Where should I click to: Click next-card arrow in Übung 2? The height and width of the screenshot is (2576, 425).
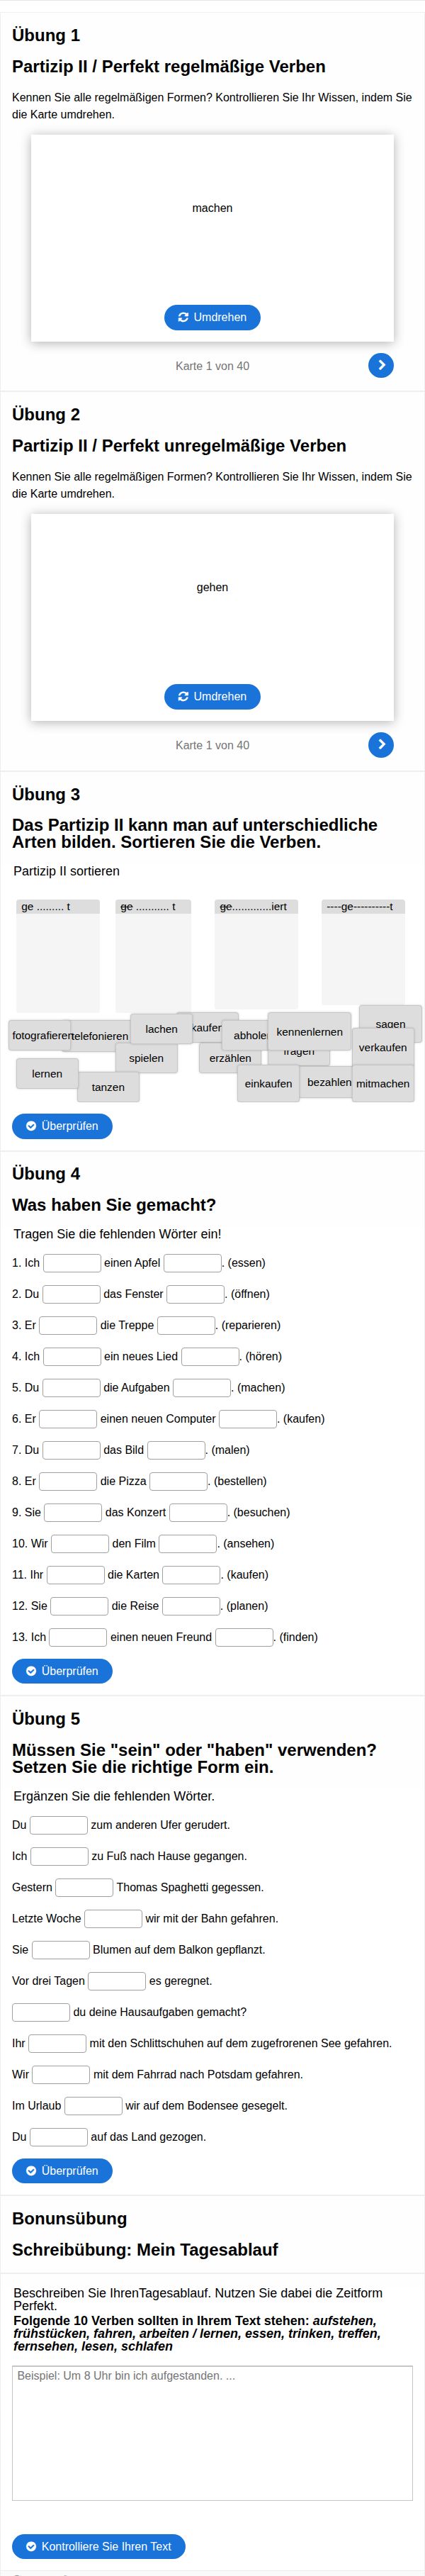click(x=381, y=745)
